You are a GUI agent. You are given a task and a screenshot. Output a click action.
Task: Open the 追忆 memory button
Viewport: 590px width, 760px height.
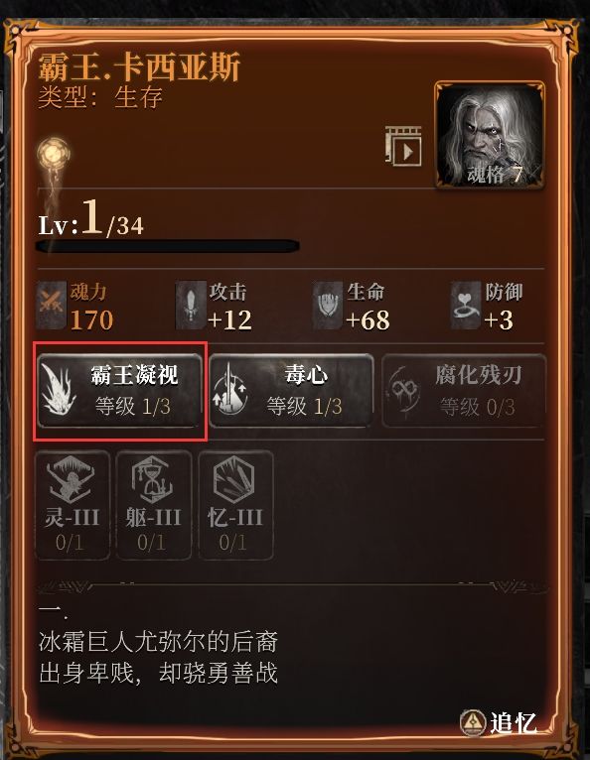pyautogui.click(x=499, y=723)
